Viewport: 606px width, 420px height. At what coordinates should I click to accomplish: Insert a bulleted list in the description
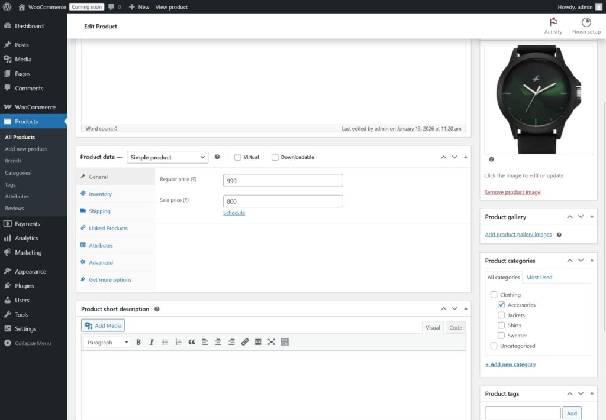165,341
